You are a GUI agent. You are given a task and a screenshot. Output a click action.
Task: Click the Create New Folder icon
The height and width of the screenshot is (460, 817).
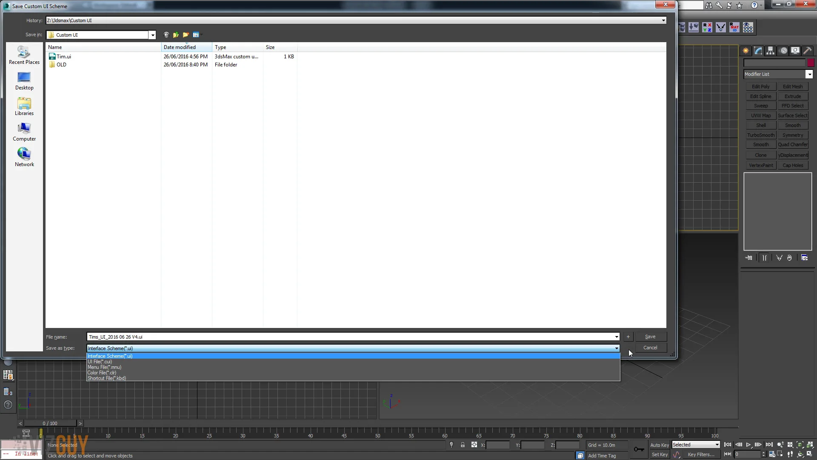coord(186,35)
